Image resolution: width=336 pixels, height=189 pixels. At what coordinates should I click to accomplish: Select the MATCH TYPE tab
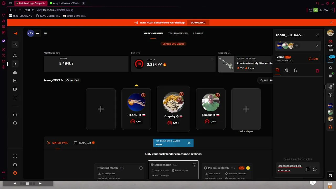tap(57, 143)
